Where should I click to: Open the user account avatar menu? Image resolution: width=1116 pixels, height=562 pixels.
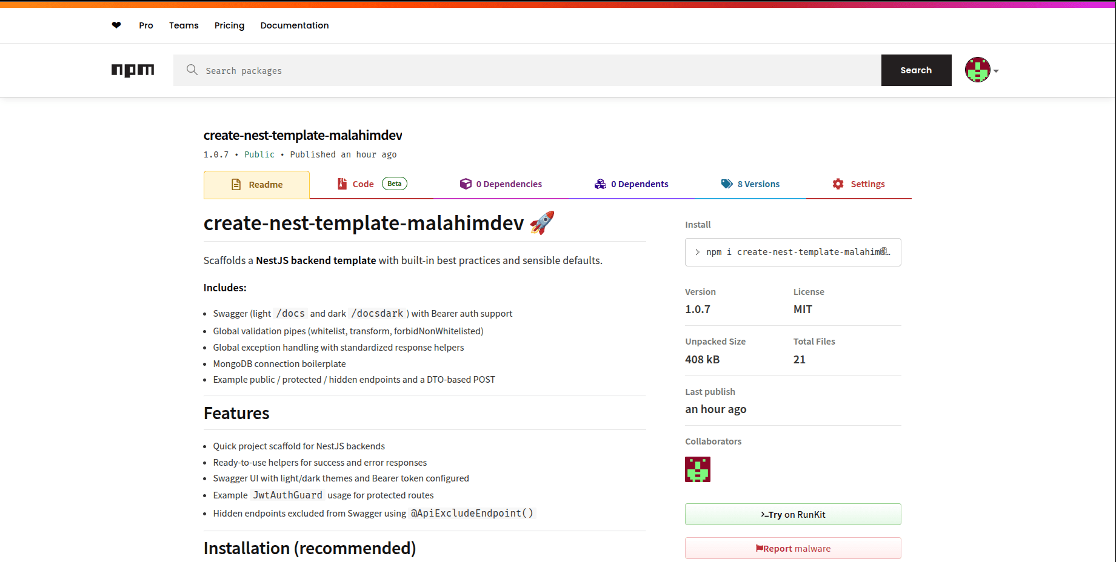pyautogui.click(x=977, y=70)
